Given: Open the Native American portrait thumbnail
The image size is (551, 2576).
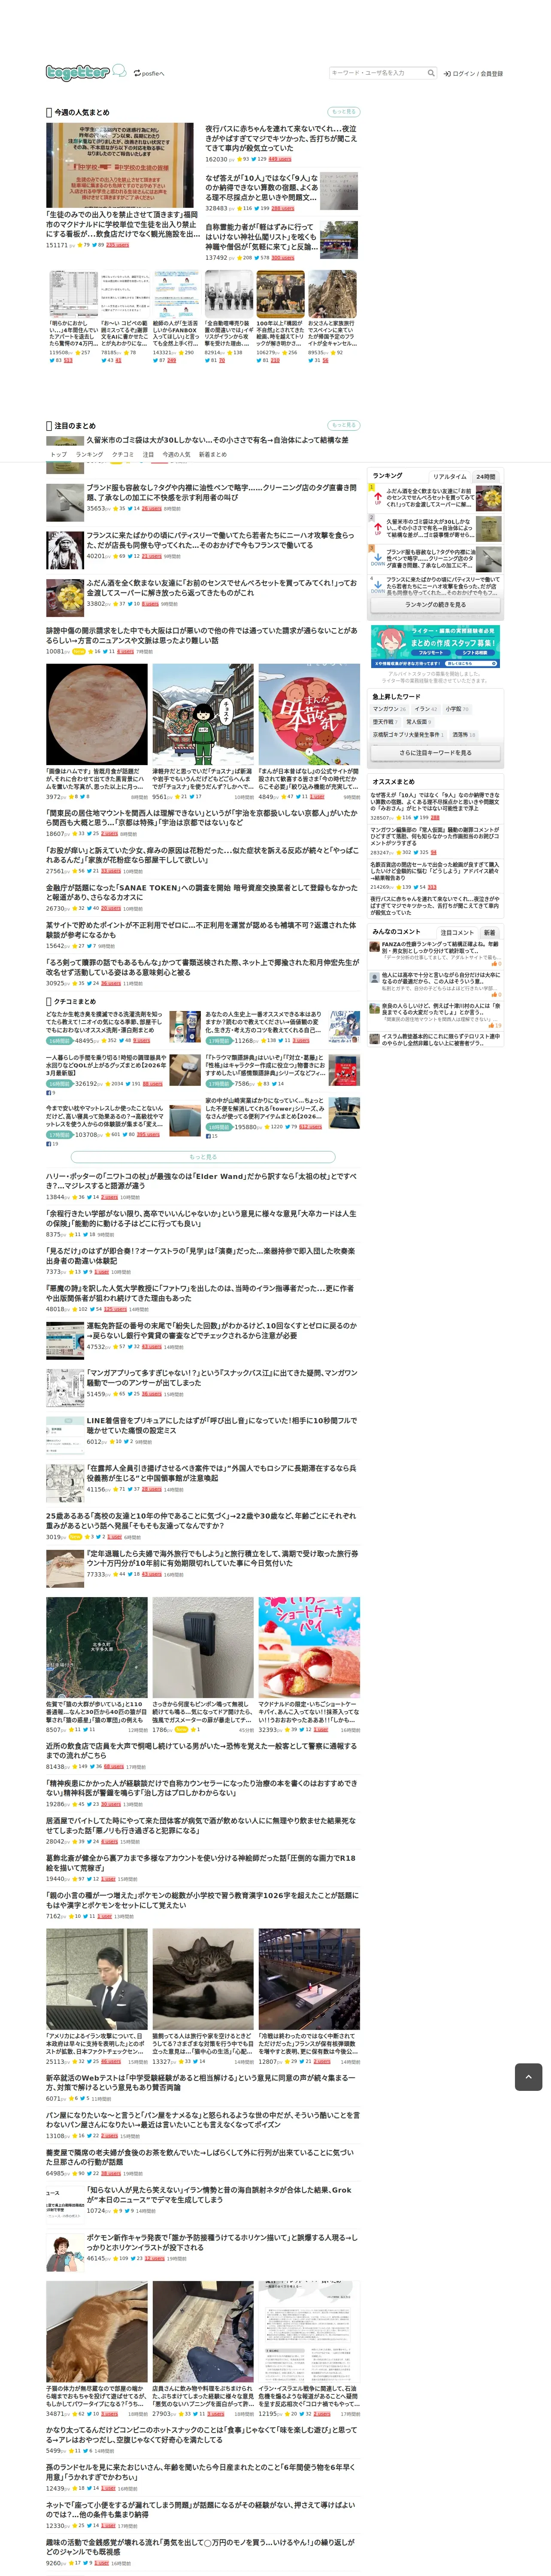Looking at the screenshot, I should tap(64, 549).
